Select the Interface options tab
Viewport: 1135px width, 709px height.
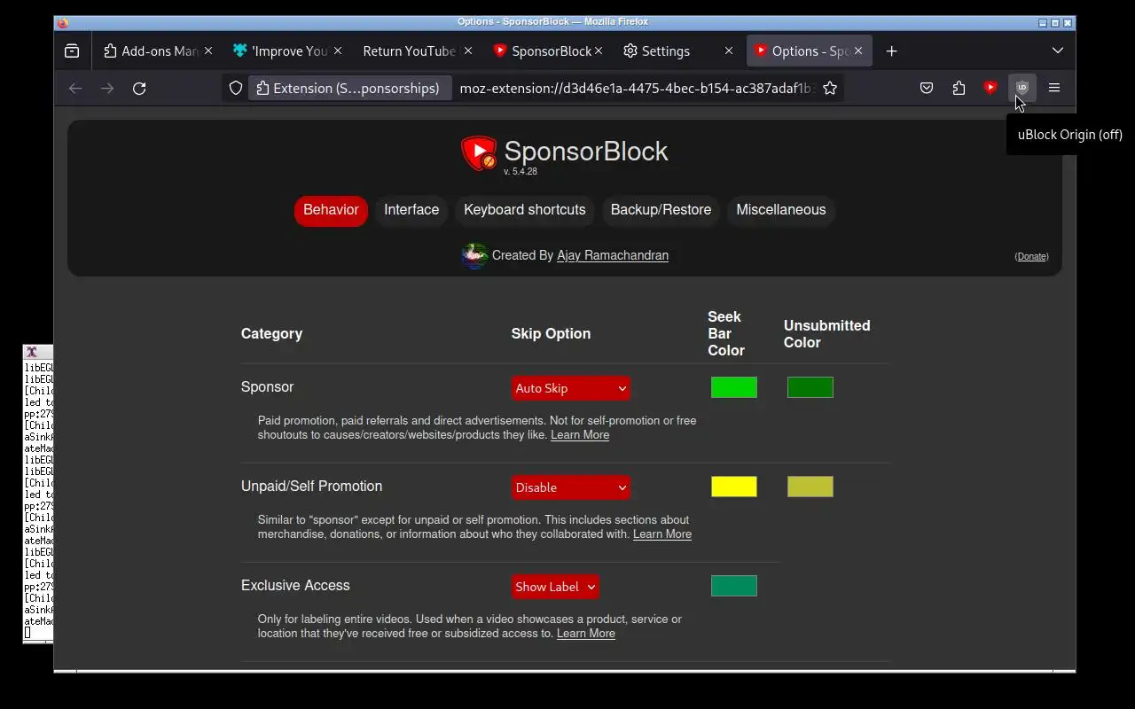(411, 210)
